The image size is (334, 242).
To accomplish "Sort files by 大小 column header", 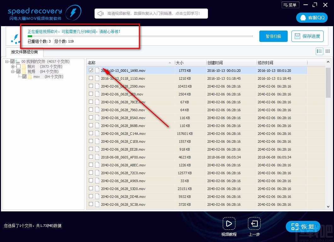I will click(x=190, y=62).
